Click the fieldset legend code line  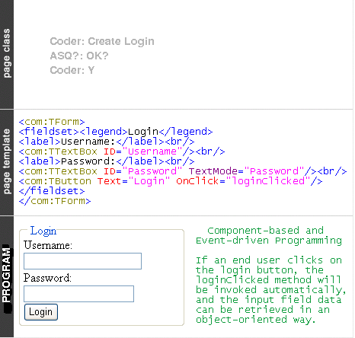(116, 132)
